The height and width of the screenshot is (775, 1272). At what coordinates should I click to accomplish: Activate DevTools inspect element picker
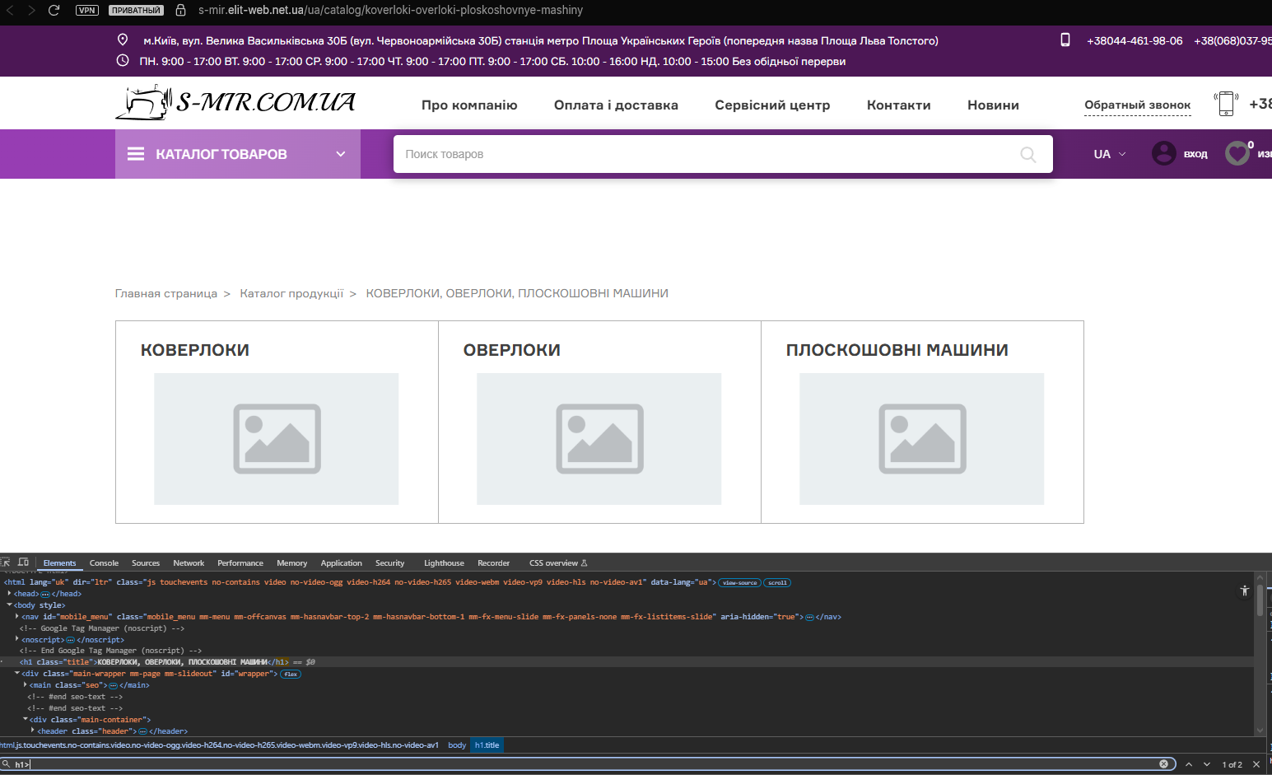coord(5,563)
